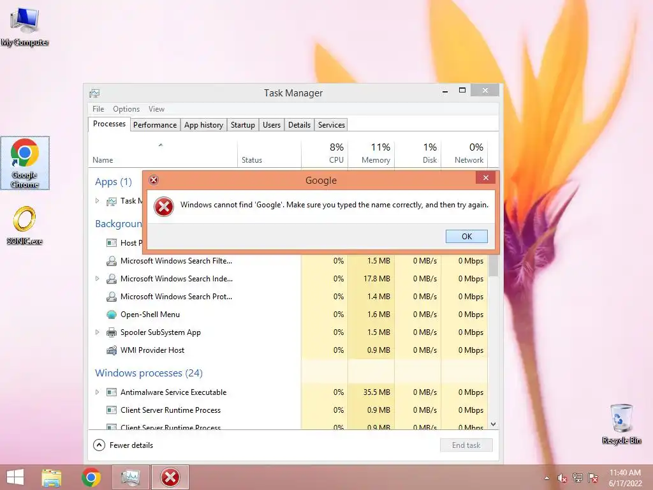Activate the error dialog taskbar button
653x490 pixels.
click(x=170, y=477)
